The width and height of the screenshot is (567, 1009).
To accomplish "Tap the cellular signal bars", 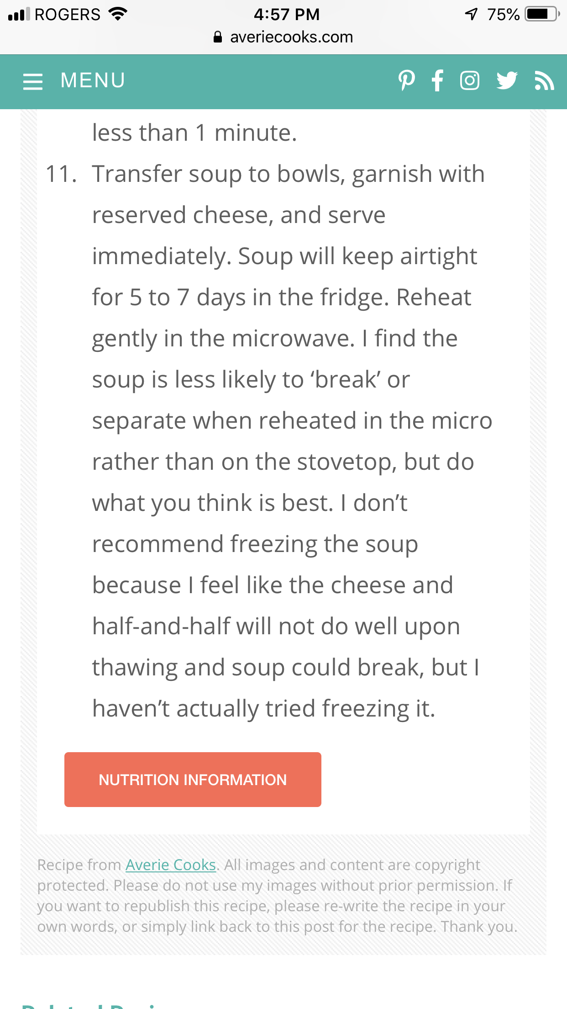I will tap(19, 15).
